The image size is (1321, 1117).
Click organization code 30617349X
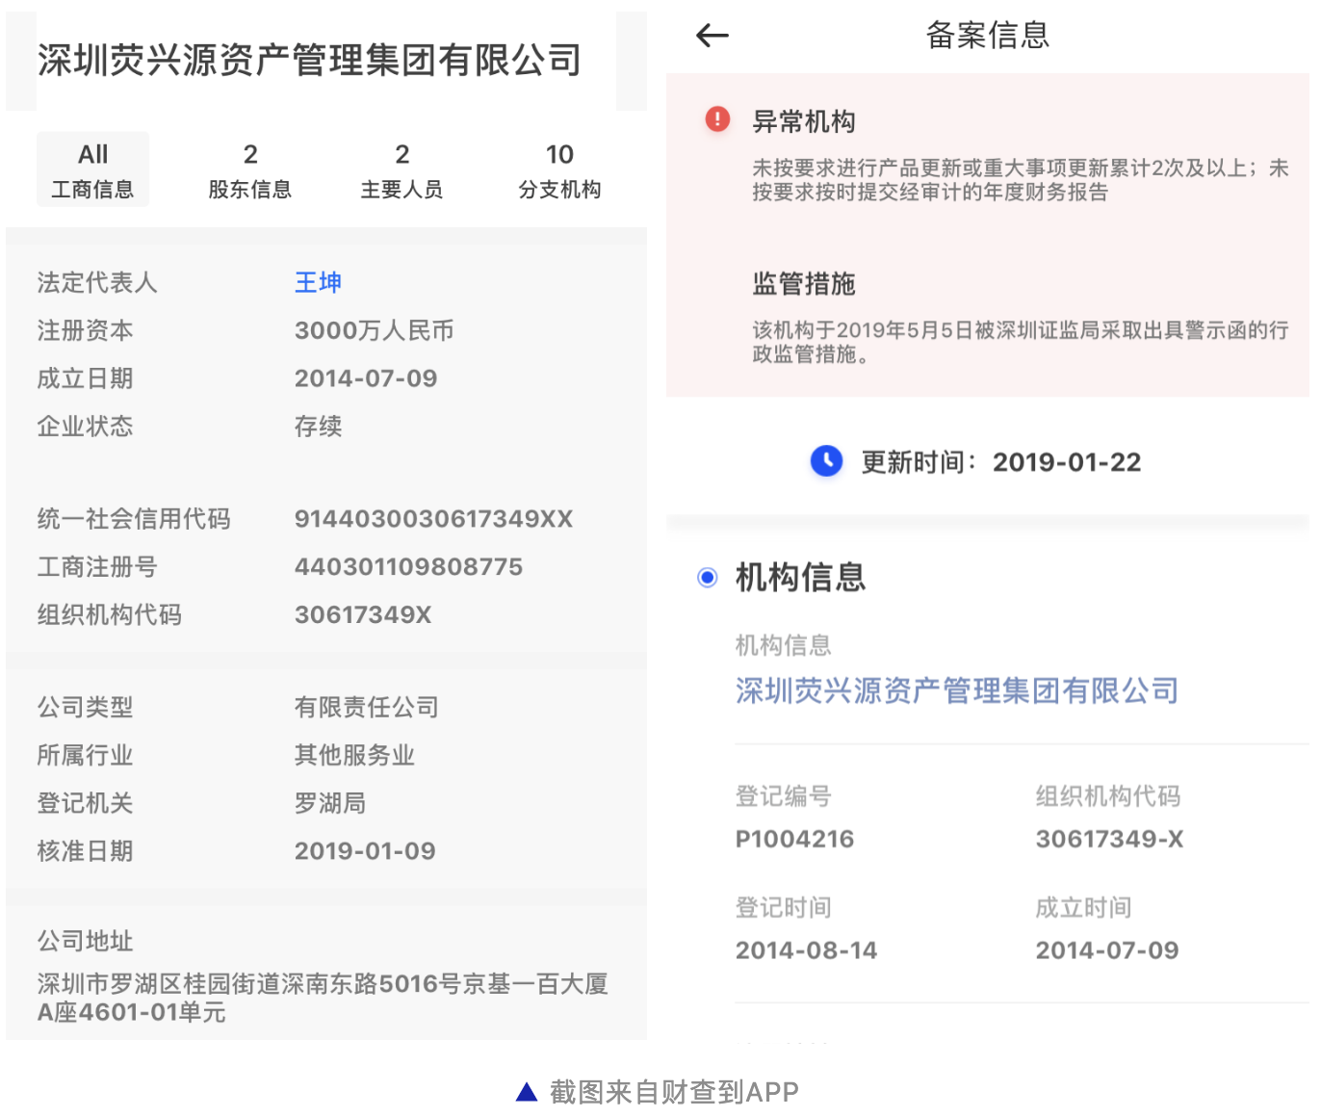pyautogui.click(x=363, y=614)
